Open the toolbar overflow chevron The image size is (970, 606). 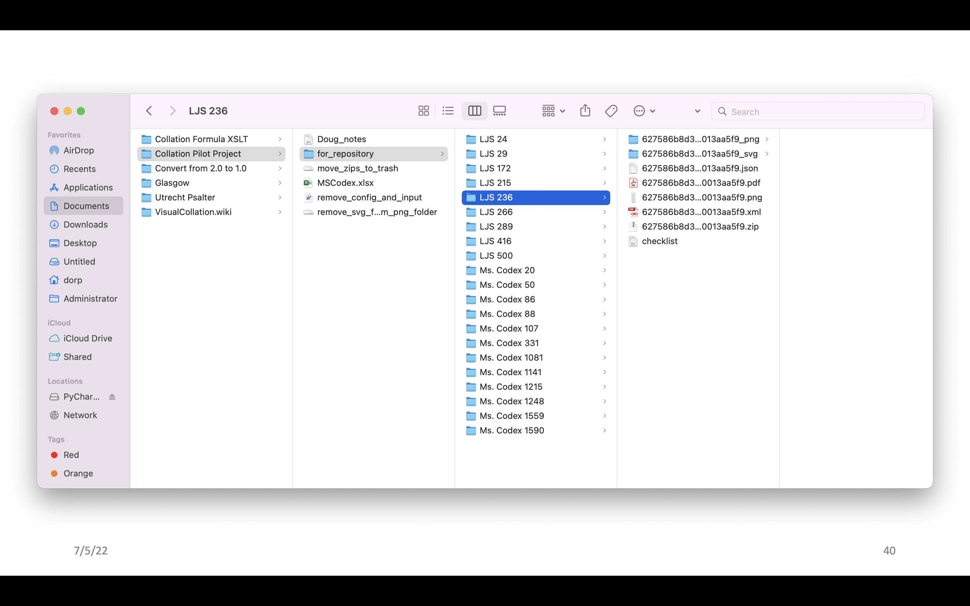tap(698, 111)
